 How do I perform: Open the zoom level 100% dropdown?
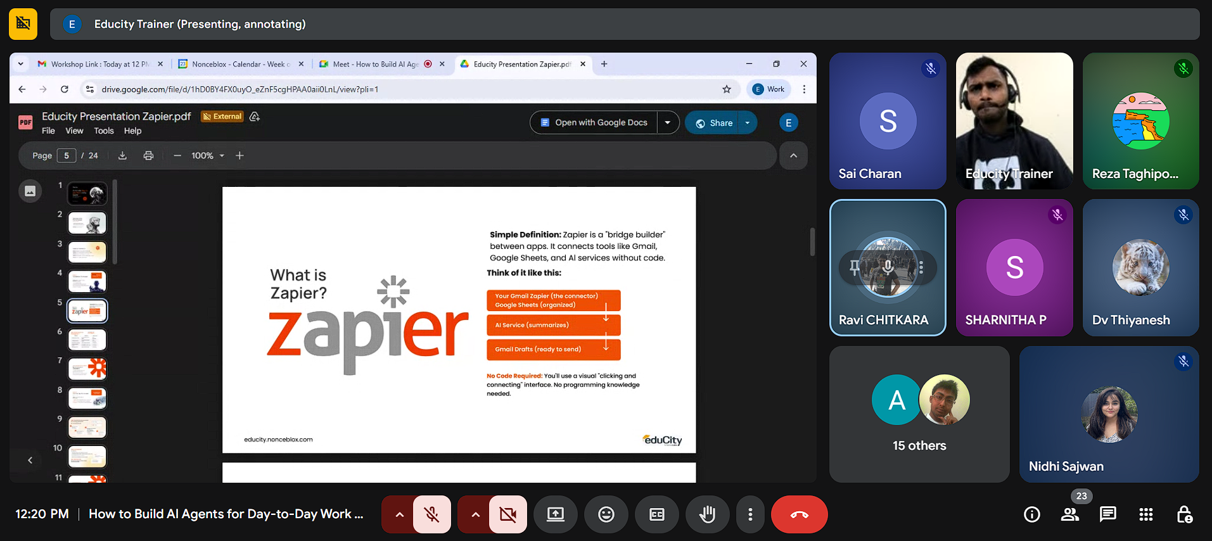click(208, 155)
